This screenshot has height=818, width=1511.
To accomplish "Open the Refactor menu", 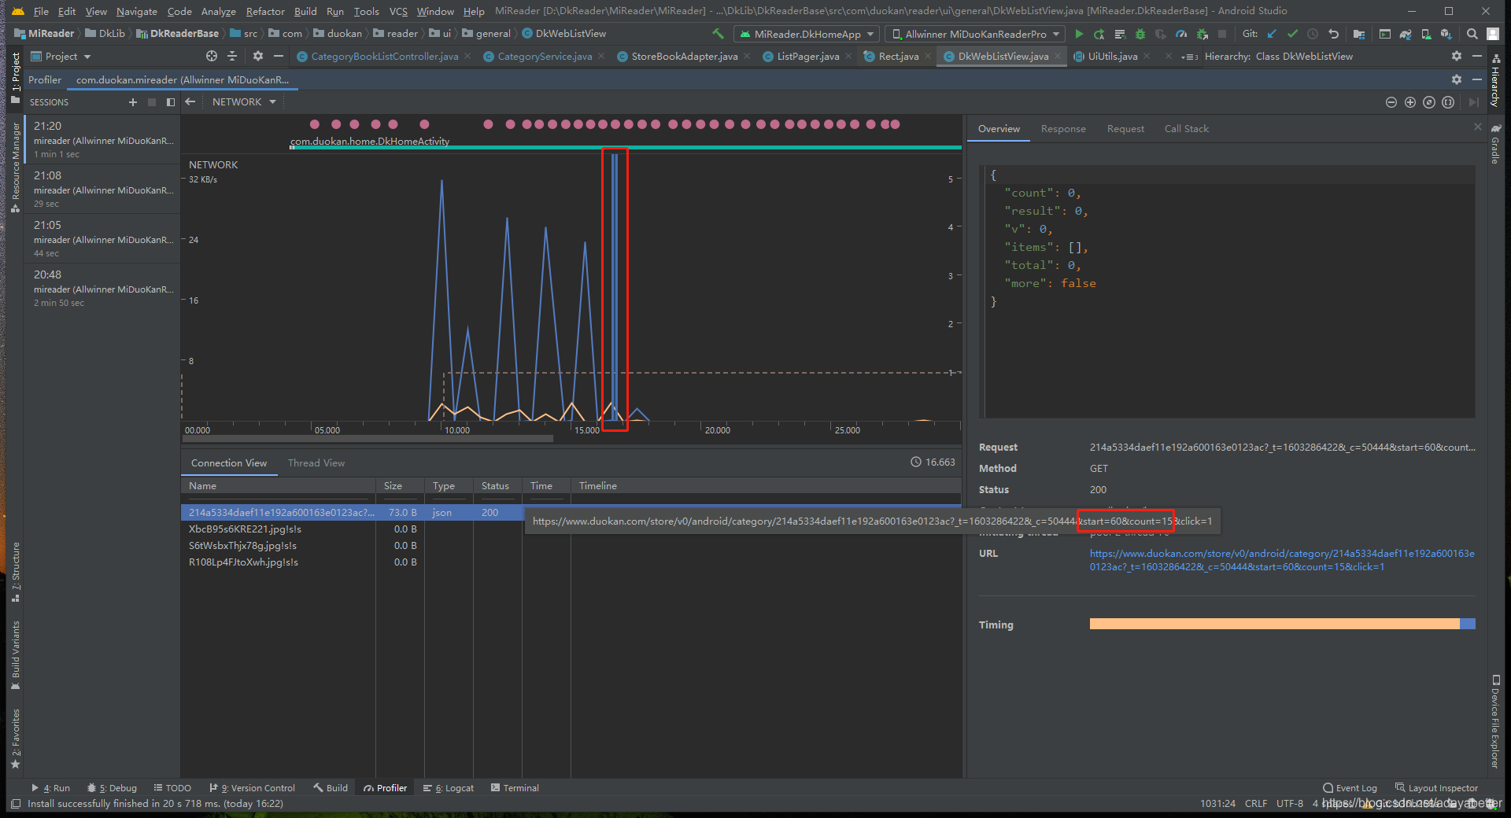I will tap(265, 11).
